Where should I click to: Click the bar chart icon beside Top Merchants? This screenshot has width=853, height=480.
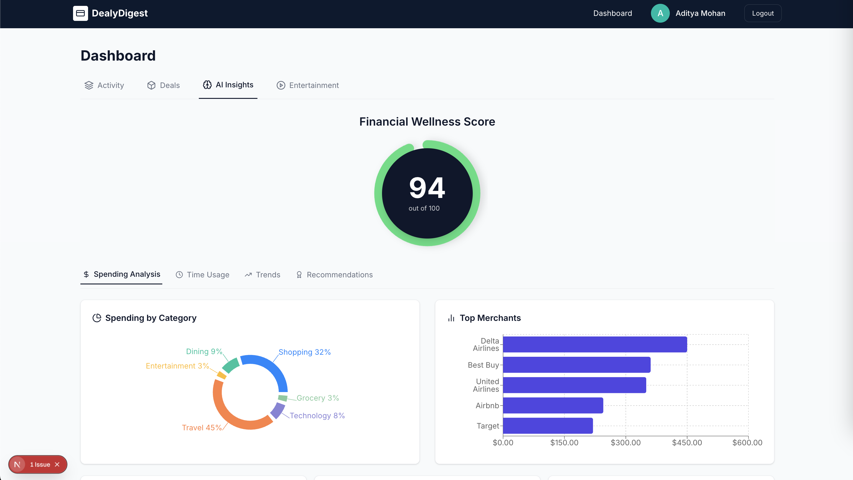pos(451,318)
